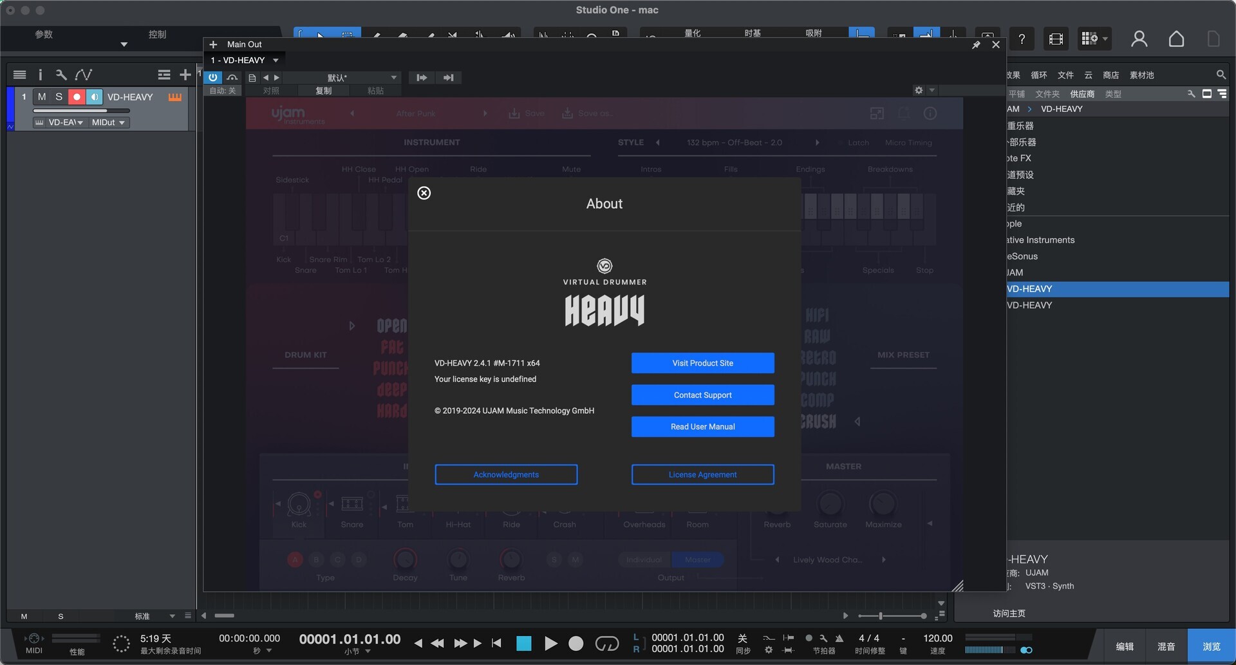The image size is (1236, 665).
Task: Switch browser to 文件 tab
Action: tap(1065, 75)
